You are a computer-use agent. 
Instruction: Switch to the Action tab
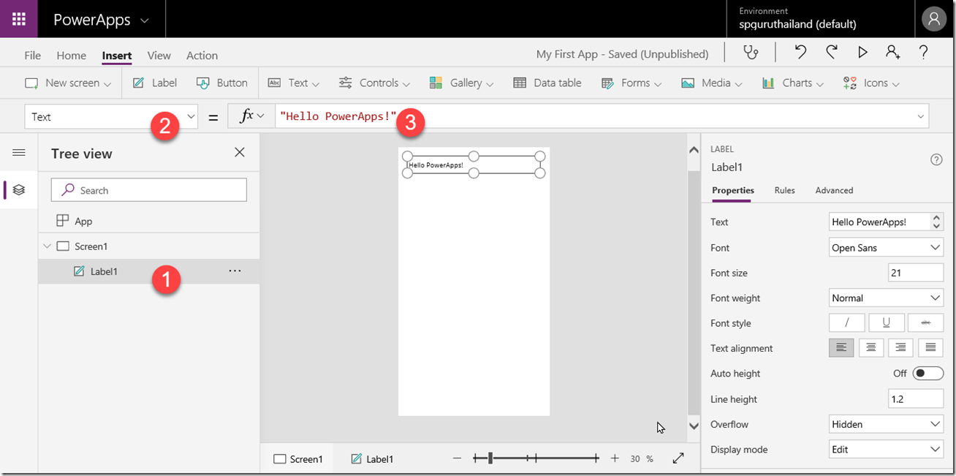click(x=202, y=56)
